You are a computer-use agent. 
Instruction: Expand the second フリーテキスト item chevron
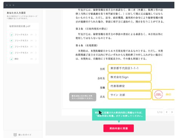tap(36, 40)
